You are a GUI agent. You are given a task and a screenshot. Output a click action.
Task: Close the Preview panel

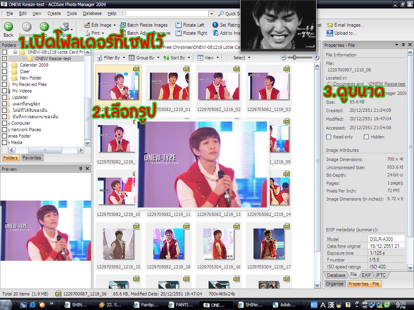click(x=87, y=169)
